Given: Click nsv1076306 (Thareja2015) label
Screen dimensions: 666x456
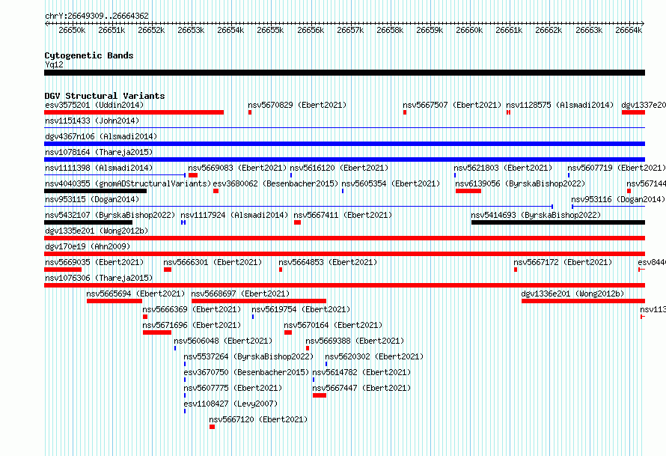Looking at the screenshot, I should click(x=99, y=278).
